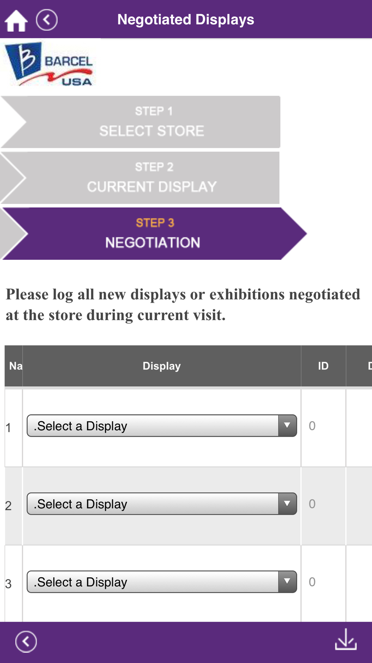Tap the download icon in footer
372x663 pixels.
point(346,640)
